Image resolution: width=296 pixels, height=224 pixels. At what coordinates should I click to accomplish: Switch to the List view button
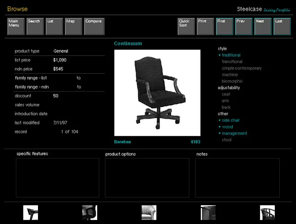click(54, 27)
